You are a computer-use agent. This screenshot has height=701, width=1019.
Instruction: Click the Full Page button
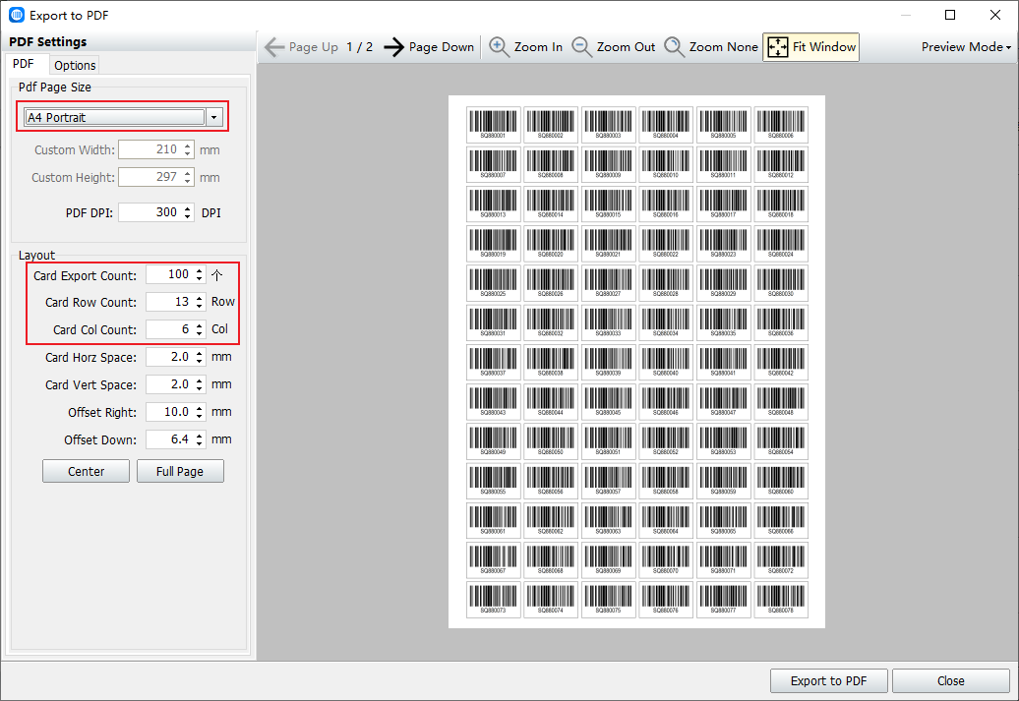tap(180, 471)
